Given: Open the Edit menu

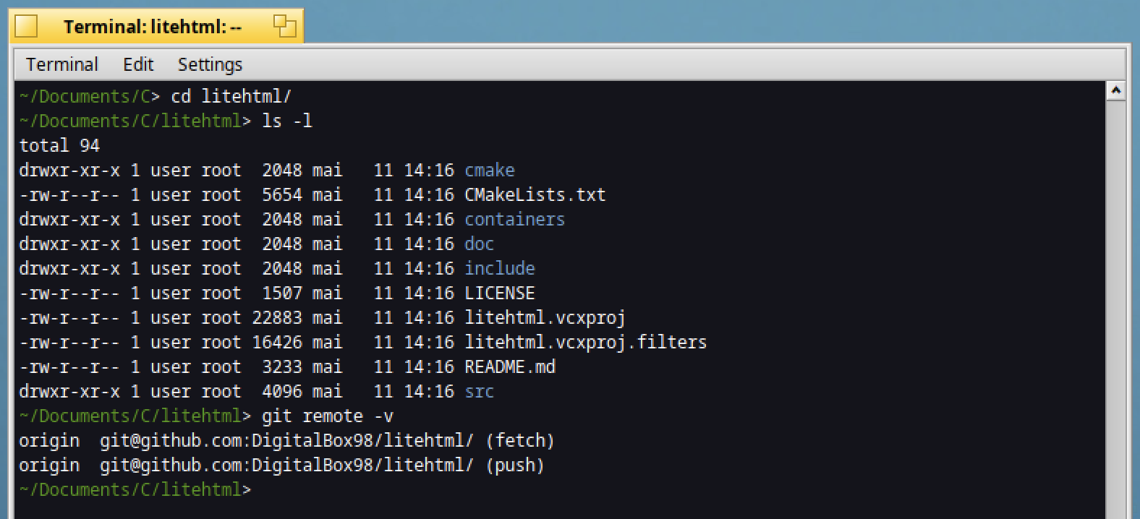Looking at the screenshot, I should click(138, 64).
